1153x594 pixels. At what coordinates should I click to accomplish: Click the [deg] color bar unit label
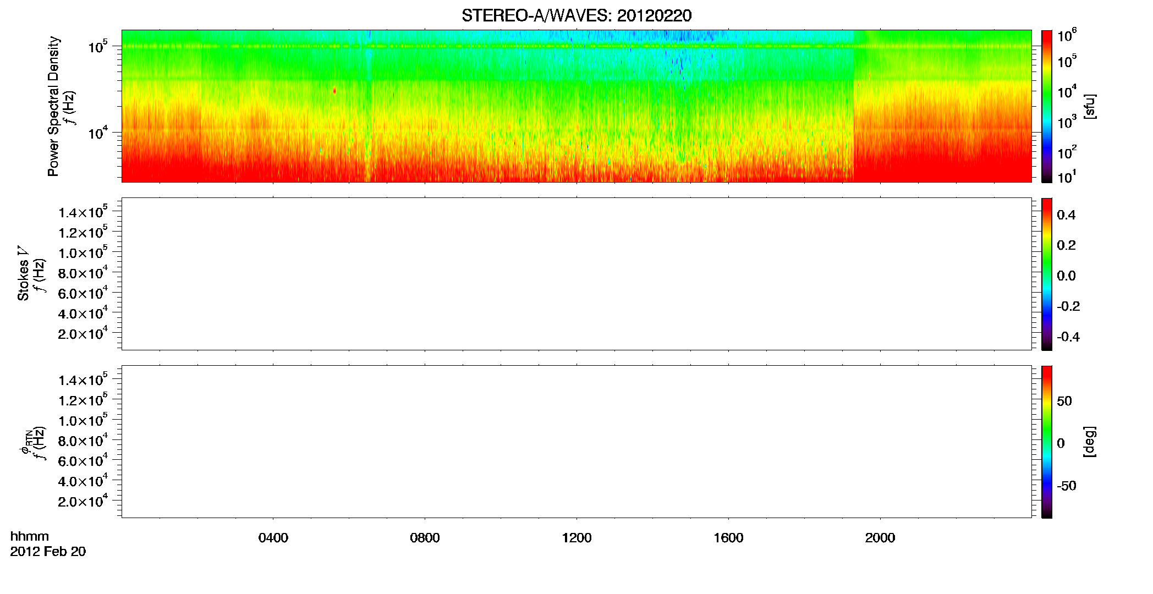pyautogui.click(x=1090, y=442)
